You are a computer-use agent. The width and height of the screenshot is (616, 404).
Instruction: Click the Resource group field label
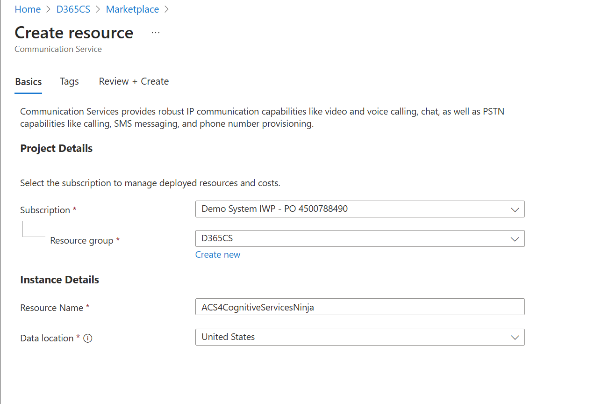[82, 240]
